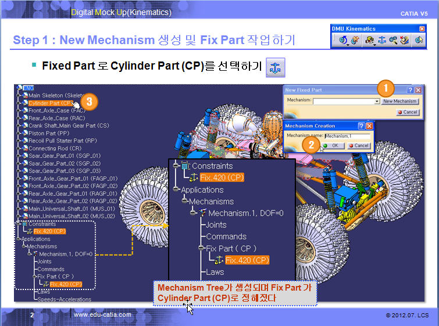Click the Fixed Part anchor icon in DMU Kinematics toolbar
This screenshot has width=439, height=326.
tap(380, 41)
